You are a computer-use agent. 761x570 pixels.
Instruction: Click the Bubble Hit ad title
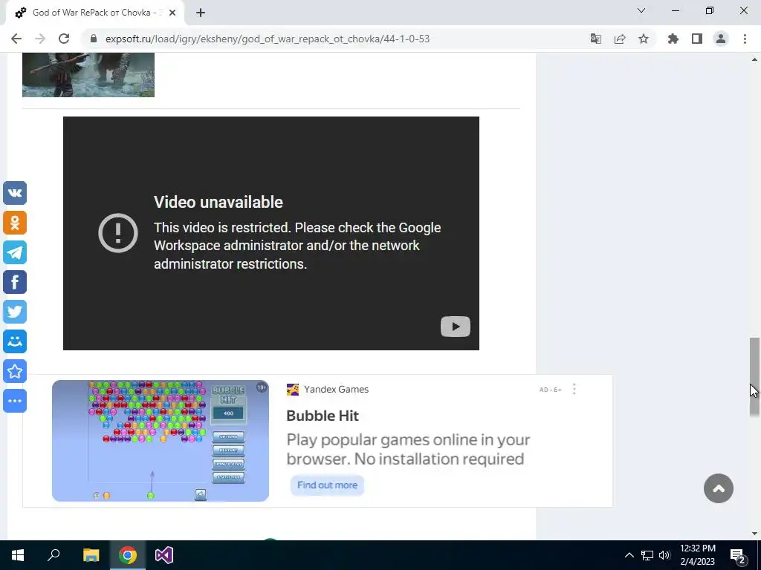[323, 416]
